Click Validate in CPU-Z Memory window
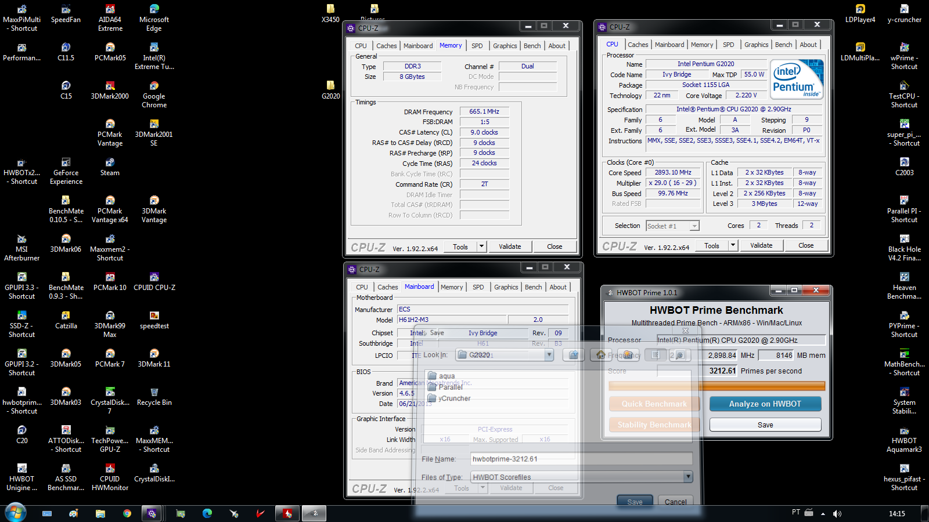The image size is (929, 522). pos(510,246)
